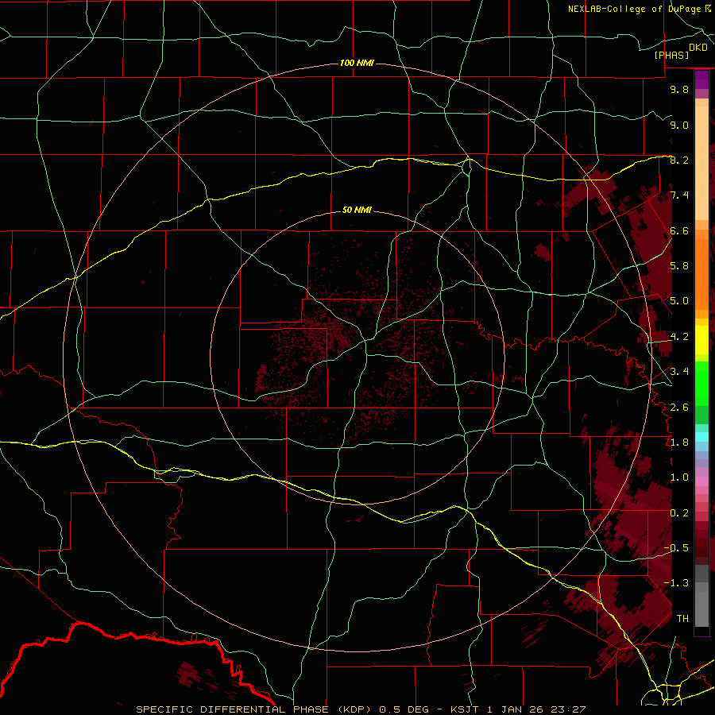715x715 pixels.
Task: Pick the purple band atop the color bar
Action: (701, 79)
